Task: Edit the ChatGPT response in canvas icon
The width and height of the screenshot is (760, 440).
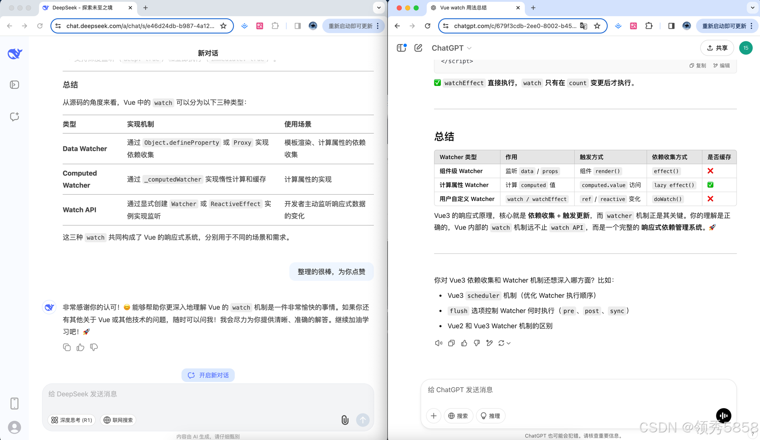Action: [x=489, y=343]
